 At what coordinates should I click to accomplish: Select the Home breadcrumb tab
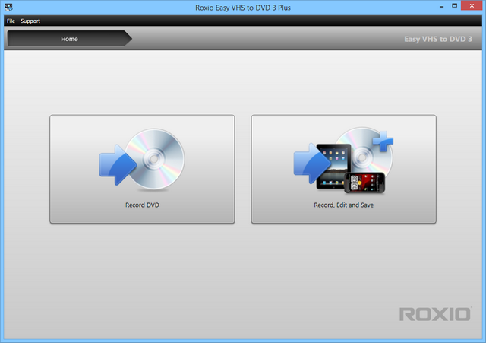[x=69, y=39]
